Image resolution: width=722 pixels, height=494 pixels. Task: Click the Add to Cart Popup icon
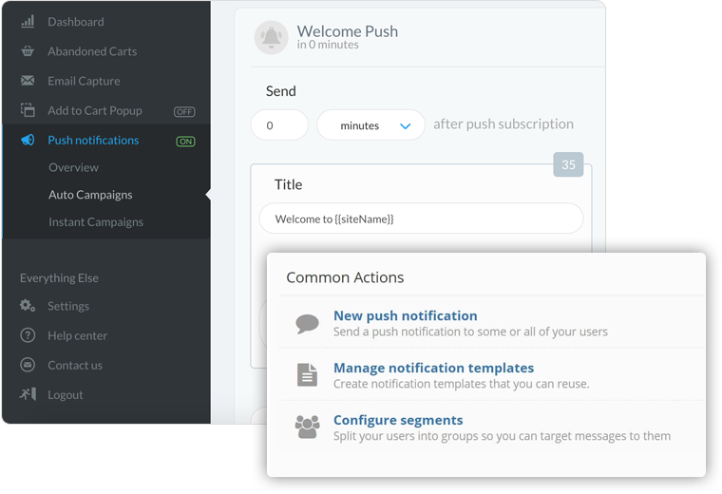click(28, 110)
